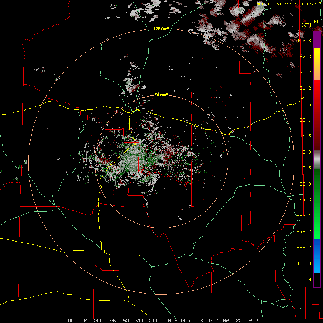Click the -0.9 velocity scale value

coord(305,152)
